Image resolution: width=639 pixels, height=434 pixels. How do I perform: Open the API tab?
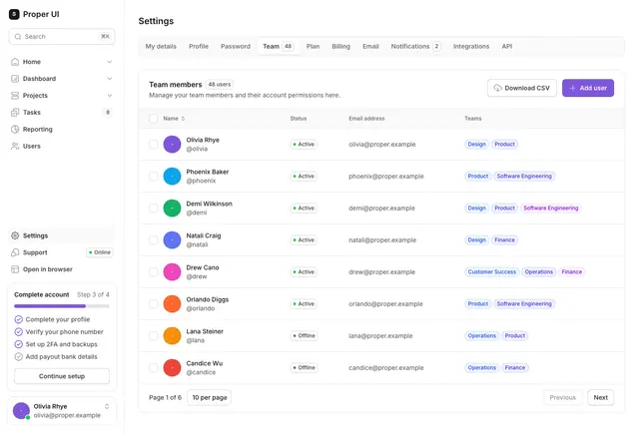point(507,47)
